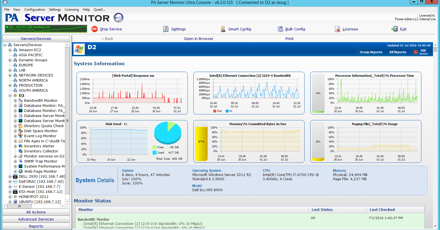Click the Disk Used - C: pie chart
440x230 pixels.
pyautogui.click(x=168, y=133)
